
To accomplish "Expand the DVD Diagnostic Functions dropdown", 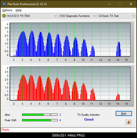I will point(77,16).
